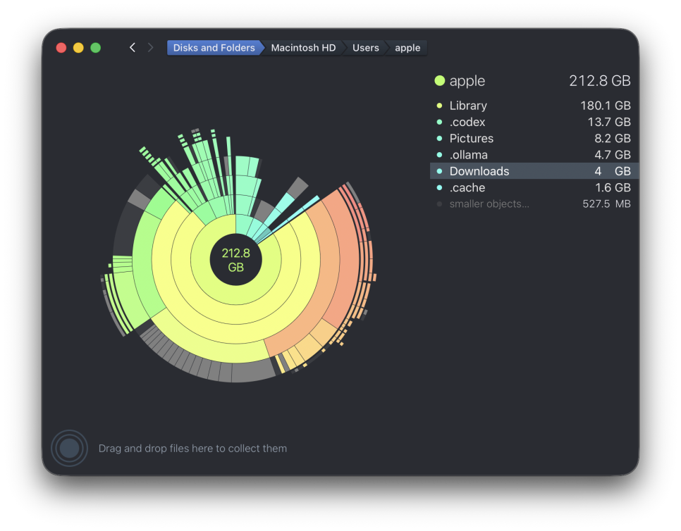Select Pictures folder in the list
Viewport: 681px width, 531px height.
click(x=534, y=139)
